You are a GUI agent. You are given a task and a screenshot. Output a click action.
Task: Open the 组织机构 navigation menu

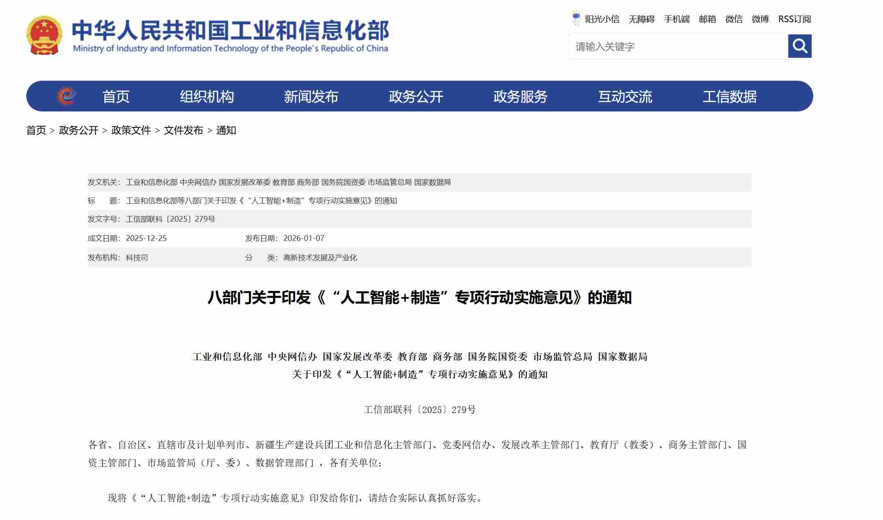[207, 97]
